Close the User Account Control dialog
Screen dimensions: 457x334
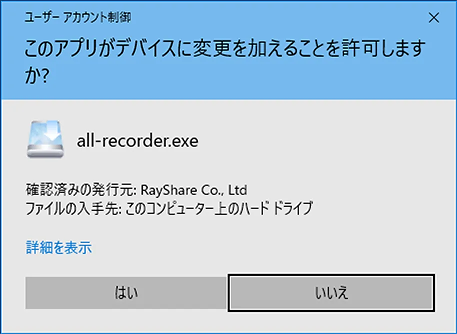(433, 18)
